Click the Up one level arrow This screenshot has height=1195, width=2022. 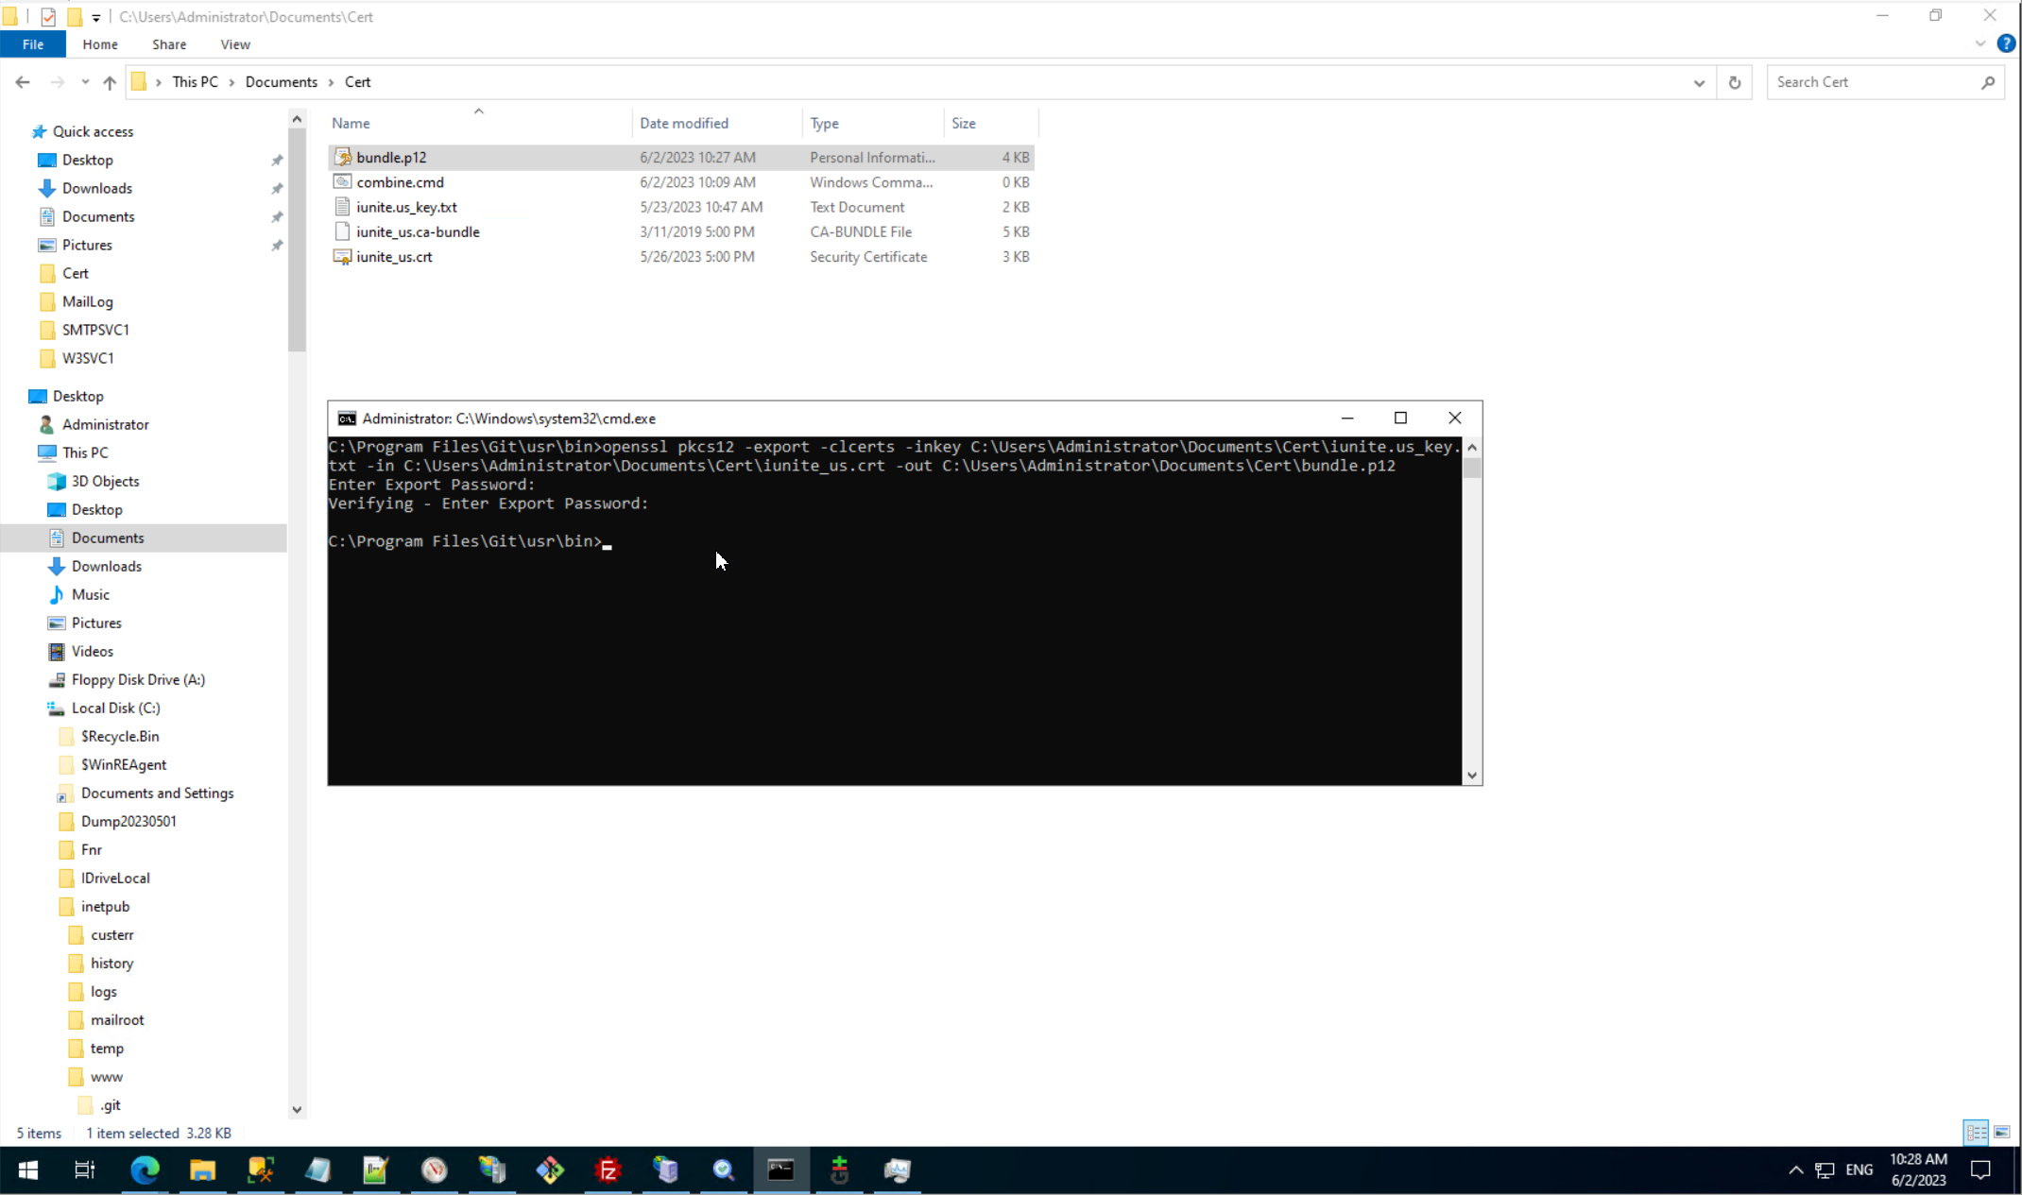click(x=110, y=82)
